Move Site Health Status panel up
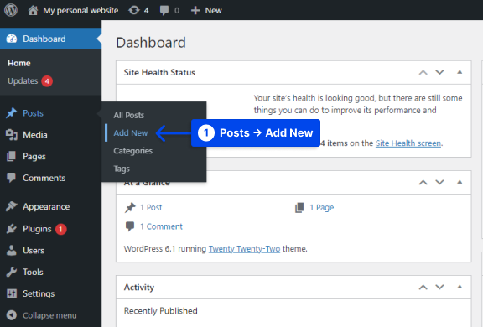 pos(423,72)
